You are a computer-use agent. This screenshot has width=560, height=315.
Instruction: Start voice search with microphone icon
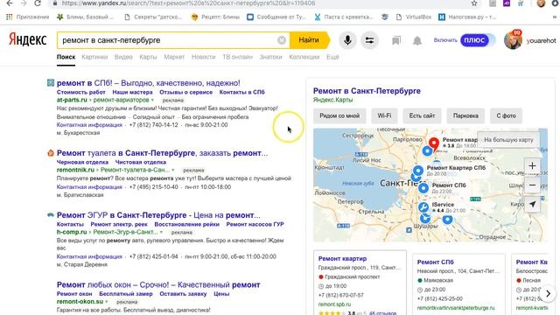[x=347, y=40]
